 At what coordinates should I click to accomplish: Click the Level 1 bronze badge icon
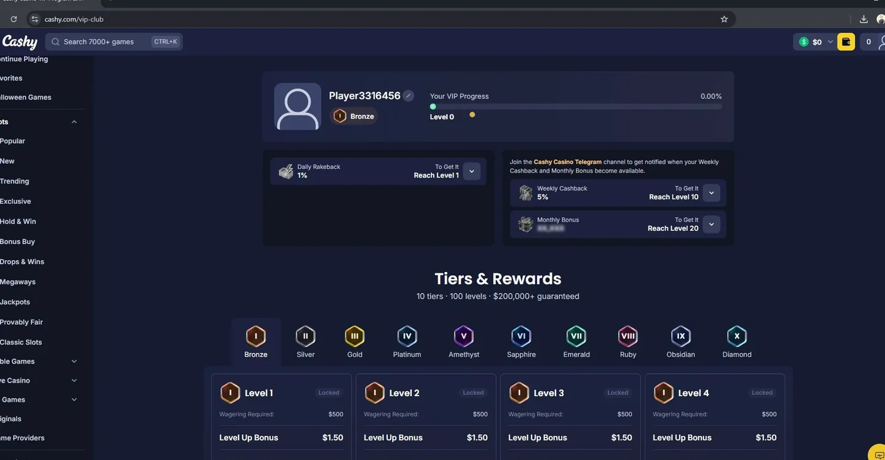click(230, 393)
